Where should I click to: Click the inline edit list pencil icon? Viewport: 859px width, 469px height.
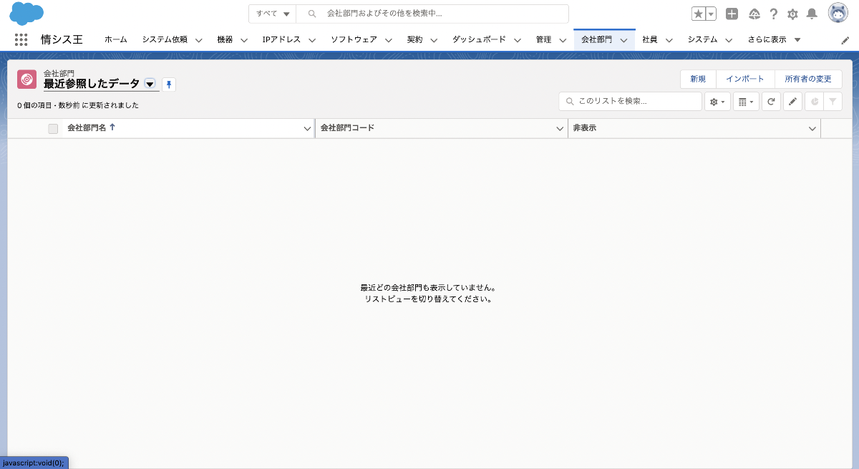792,102
